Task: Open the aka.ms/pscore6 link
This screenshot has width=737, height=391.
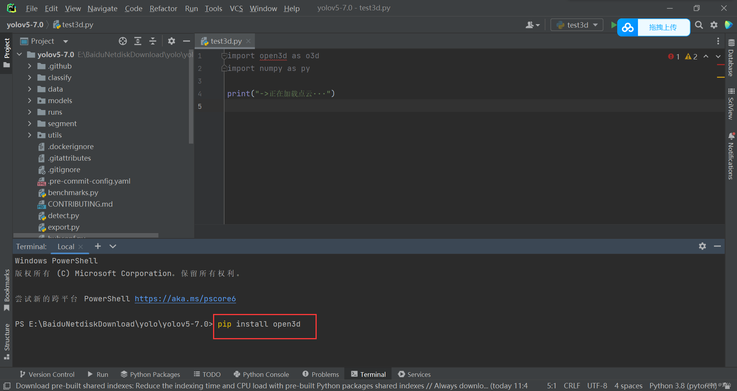Action: [x=185, y=299]
